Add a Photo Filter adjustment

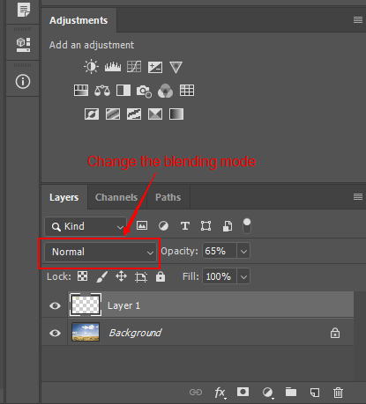144,91
